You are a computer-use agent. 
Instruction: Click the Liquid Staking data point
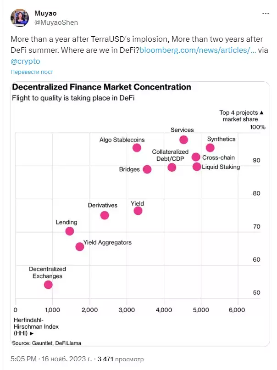click(x=197, y=167)
